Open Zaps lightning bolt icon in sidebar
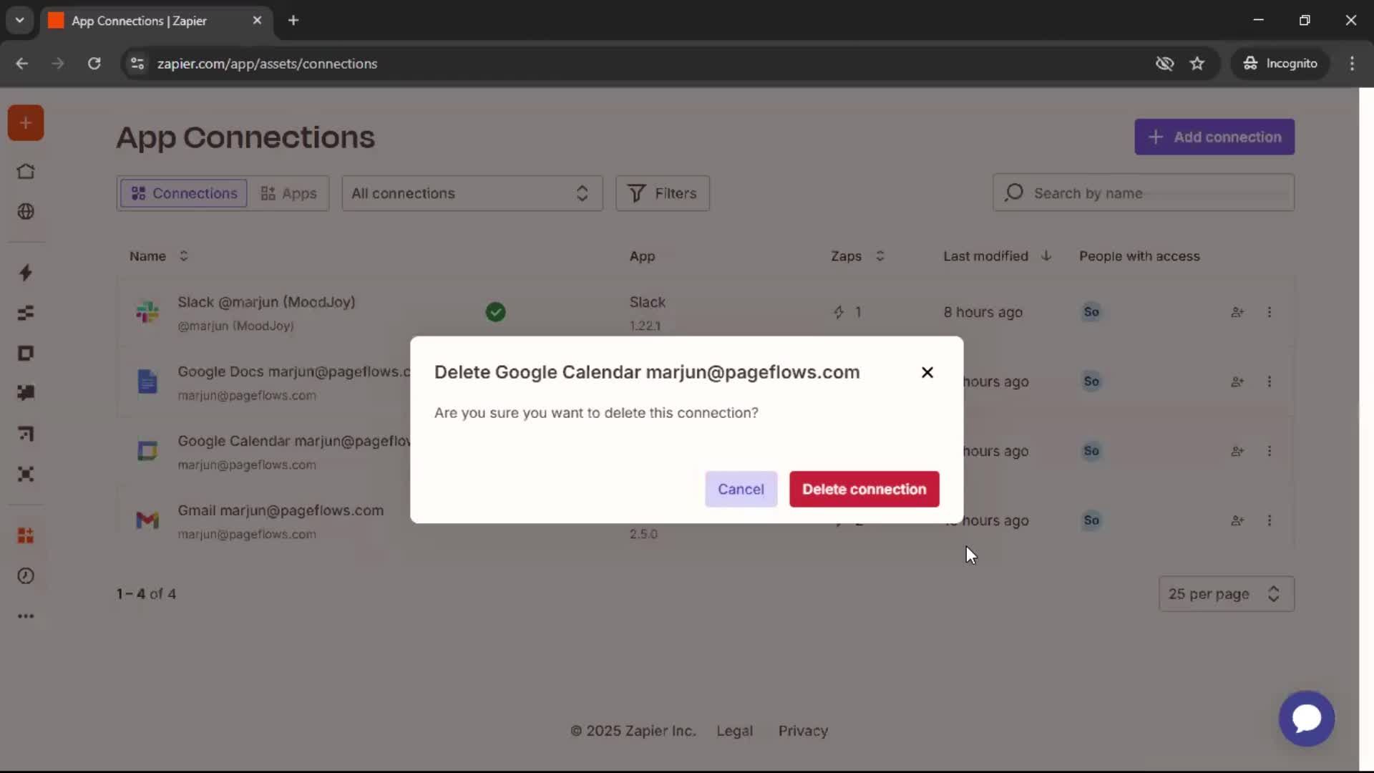 pyautogui.click(x=26, y=273)
